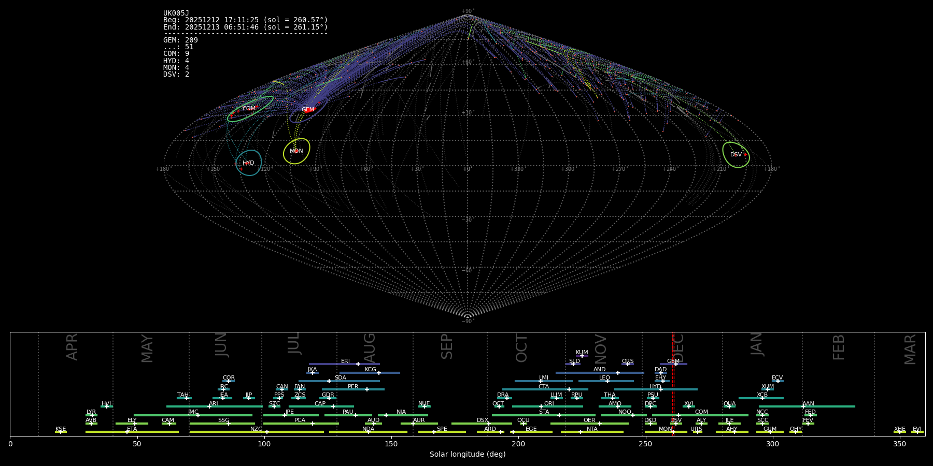Click the DSV radiant marker on sky map
This screenshot has width=933, height=466.
pyautogui.click(x=736, y=155)
